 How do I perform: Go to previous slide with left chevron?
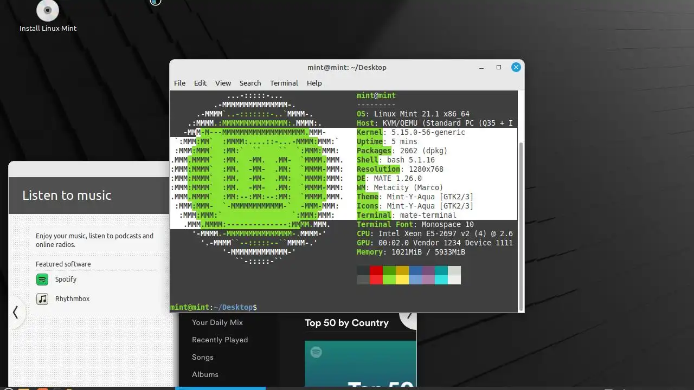(x=16, y=313)
